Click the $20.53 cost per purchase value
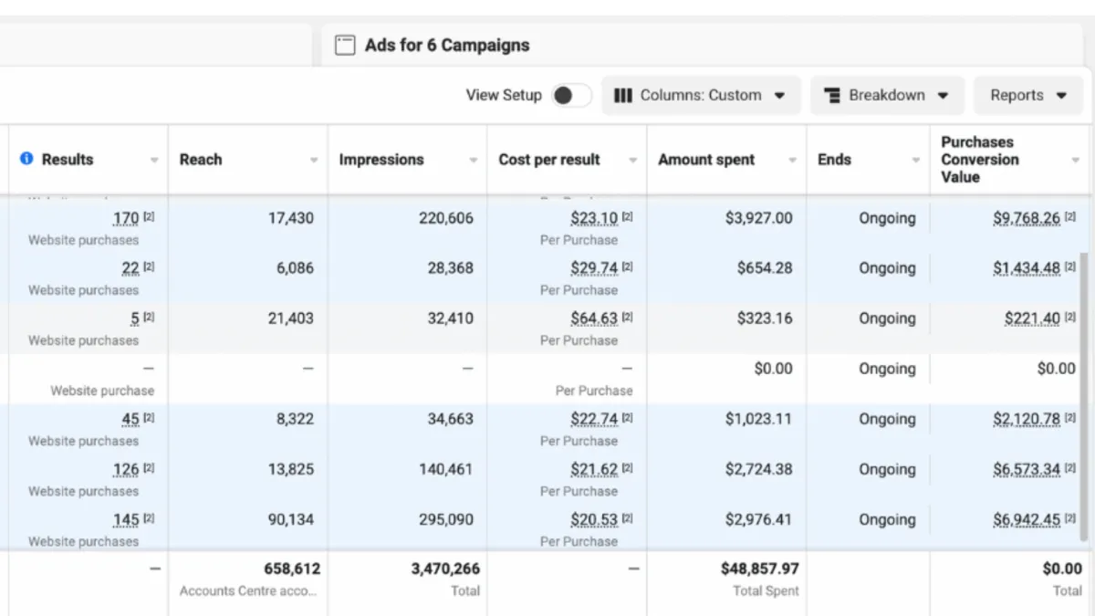Screen dimensions: 1095x616 click(594, 519)
